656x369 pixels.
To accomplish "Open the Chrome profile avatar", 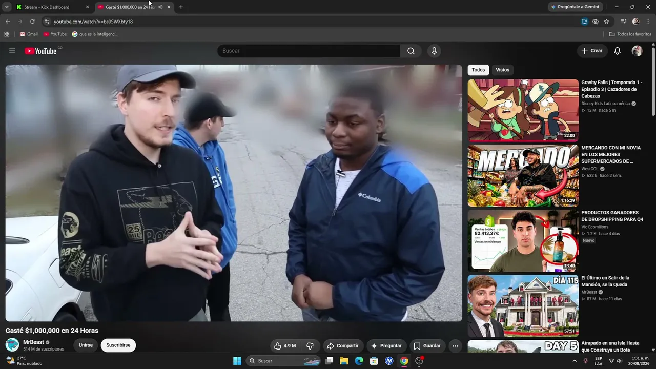I will click(636, 22).
